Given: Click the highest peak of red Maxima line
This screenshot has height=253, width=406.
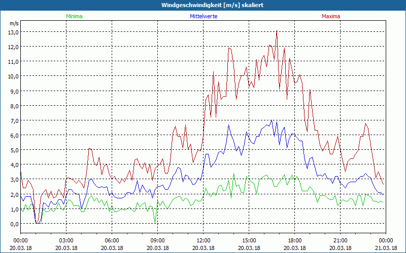Looking at the screenshot, I should click(277, 31).
